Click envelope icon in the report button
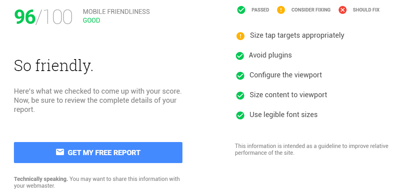This screenshot has height=196, width=407. tap(60, 152)
